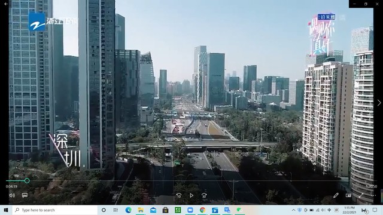The width and height of the screenshot is (383, 215).
Task: Toggle fullscreen playback
Action: (361, 195)
